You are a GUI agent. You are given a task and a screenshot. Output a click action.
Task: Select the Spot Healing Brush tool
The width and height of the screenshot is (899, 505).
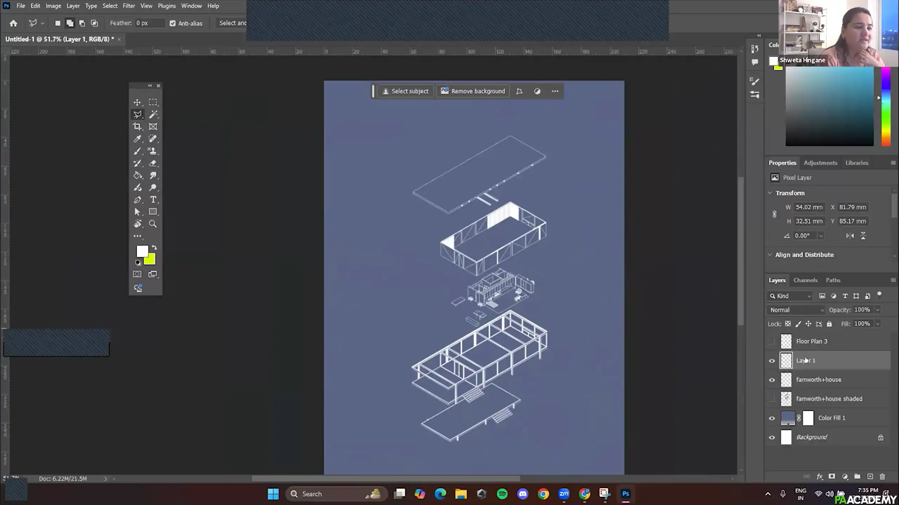(x=153, y=139)
